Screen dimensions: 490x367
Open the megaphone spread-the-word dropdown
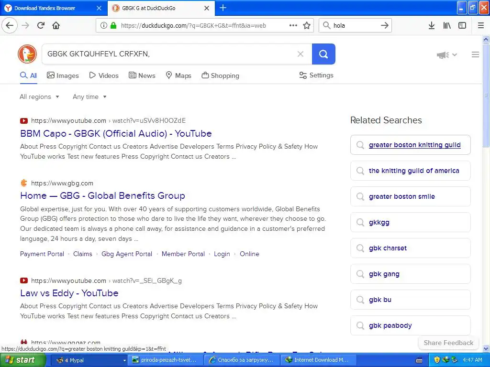point(447,55)
